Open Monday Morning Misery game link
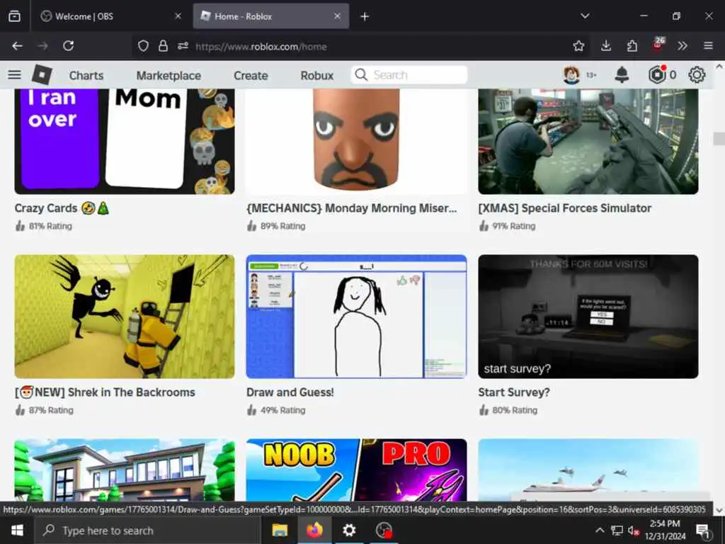 (x=351, y=208)
